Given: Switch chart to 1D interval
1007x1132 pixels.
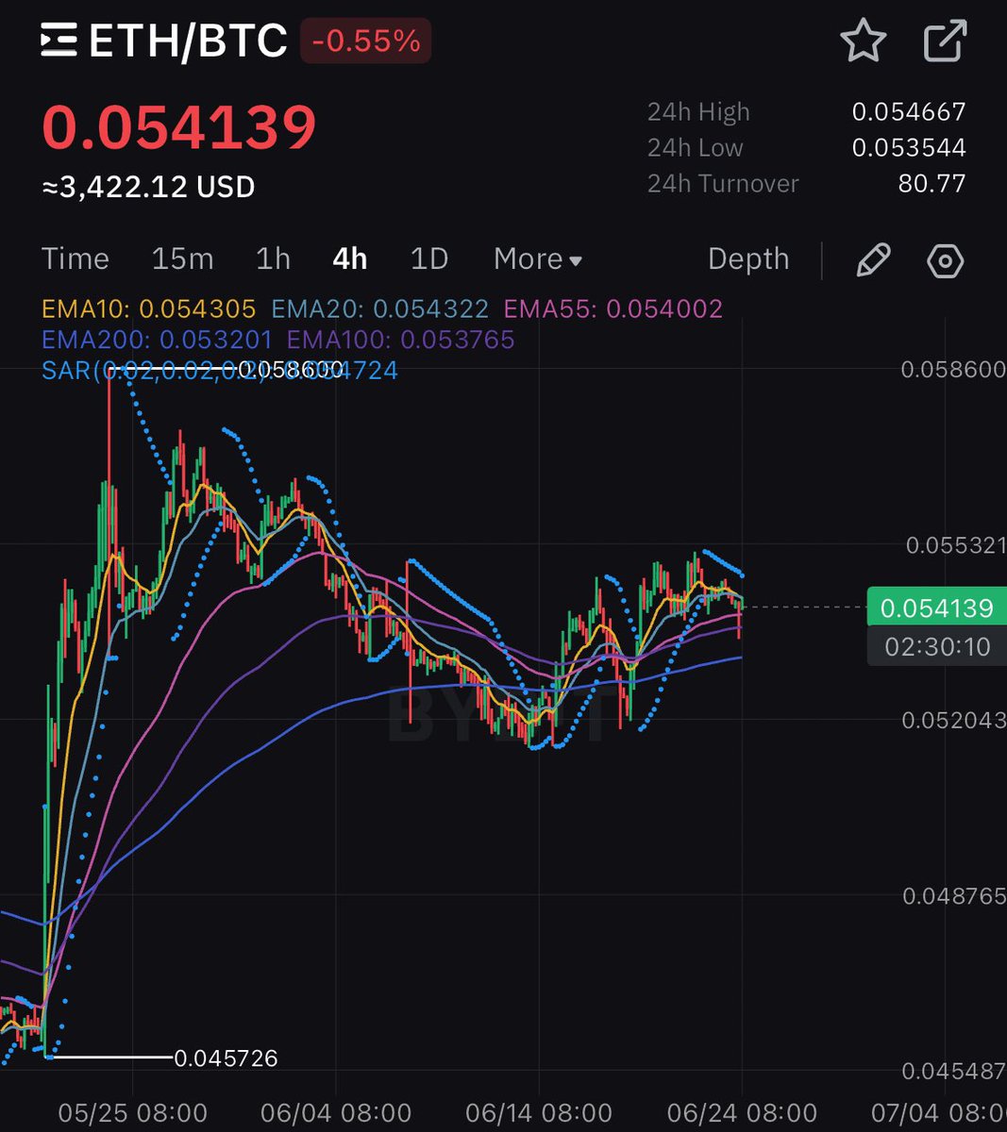Looking at the screenshot, I should click(x=428, y=258).
